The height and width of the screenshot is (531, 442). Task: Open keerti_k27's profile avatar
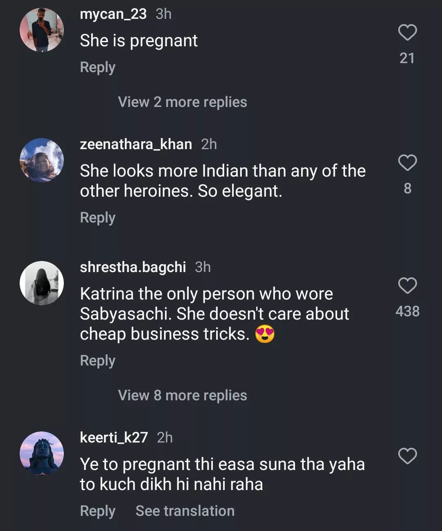[x=42, y=453]
